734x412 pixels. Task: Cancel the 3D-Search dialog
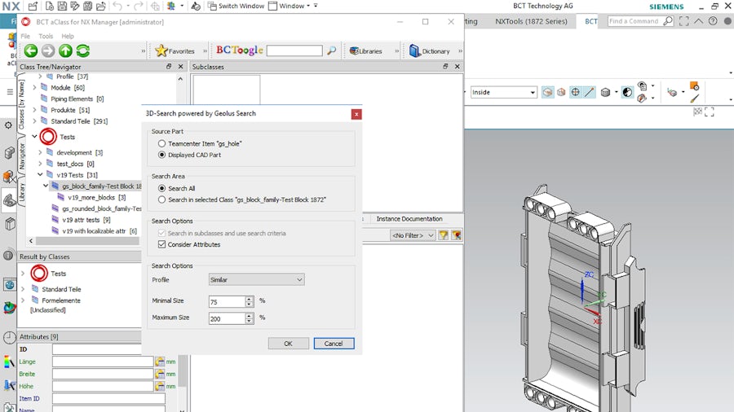(334, 344)
